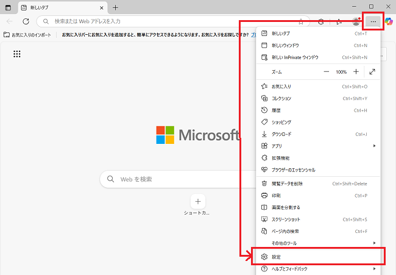Select 設定 from the menu
396x275 pixels.
[x=317, y=256]
